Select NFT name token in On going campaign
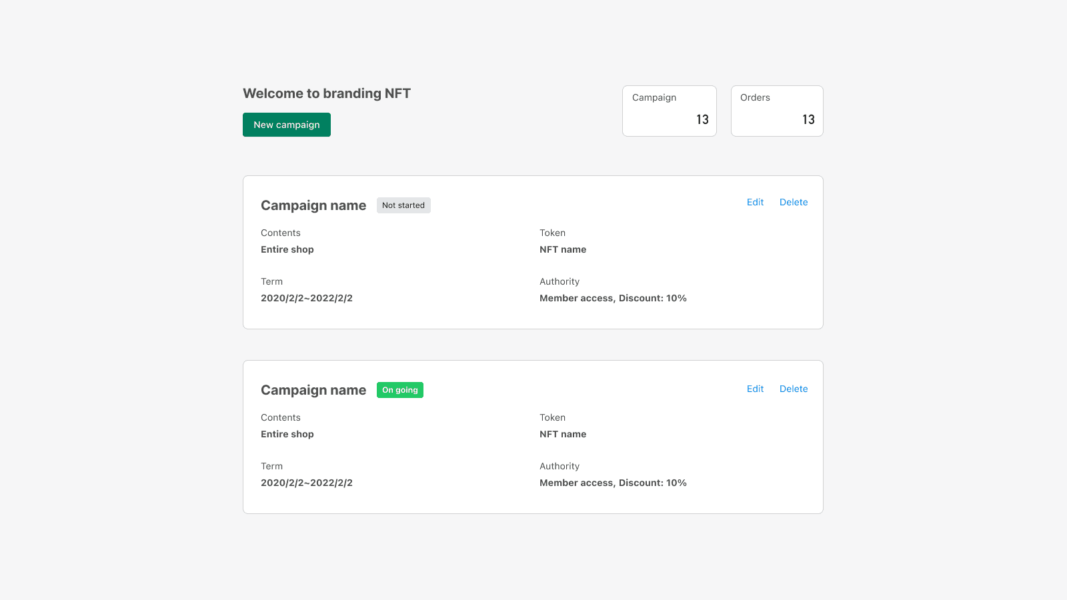The image size is (1067, 600). pyautogui.click(x=563, y=434)
